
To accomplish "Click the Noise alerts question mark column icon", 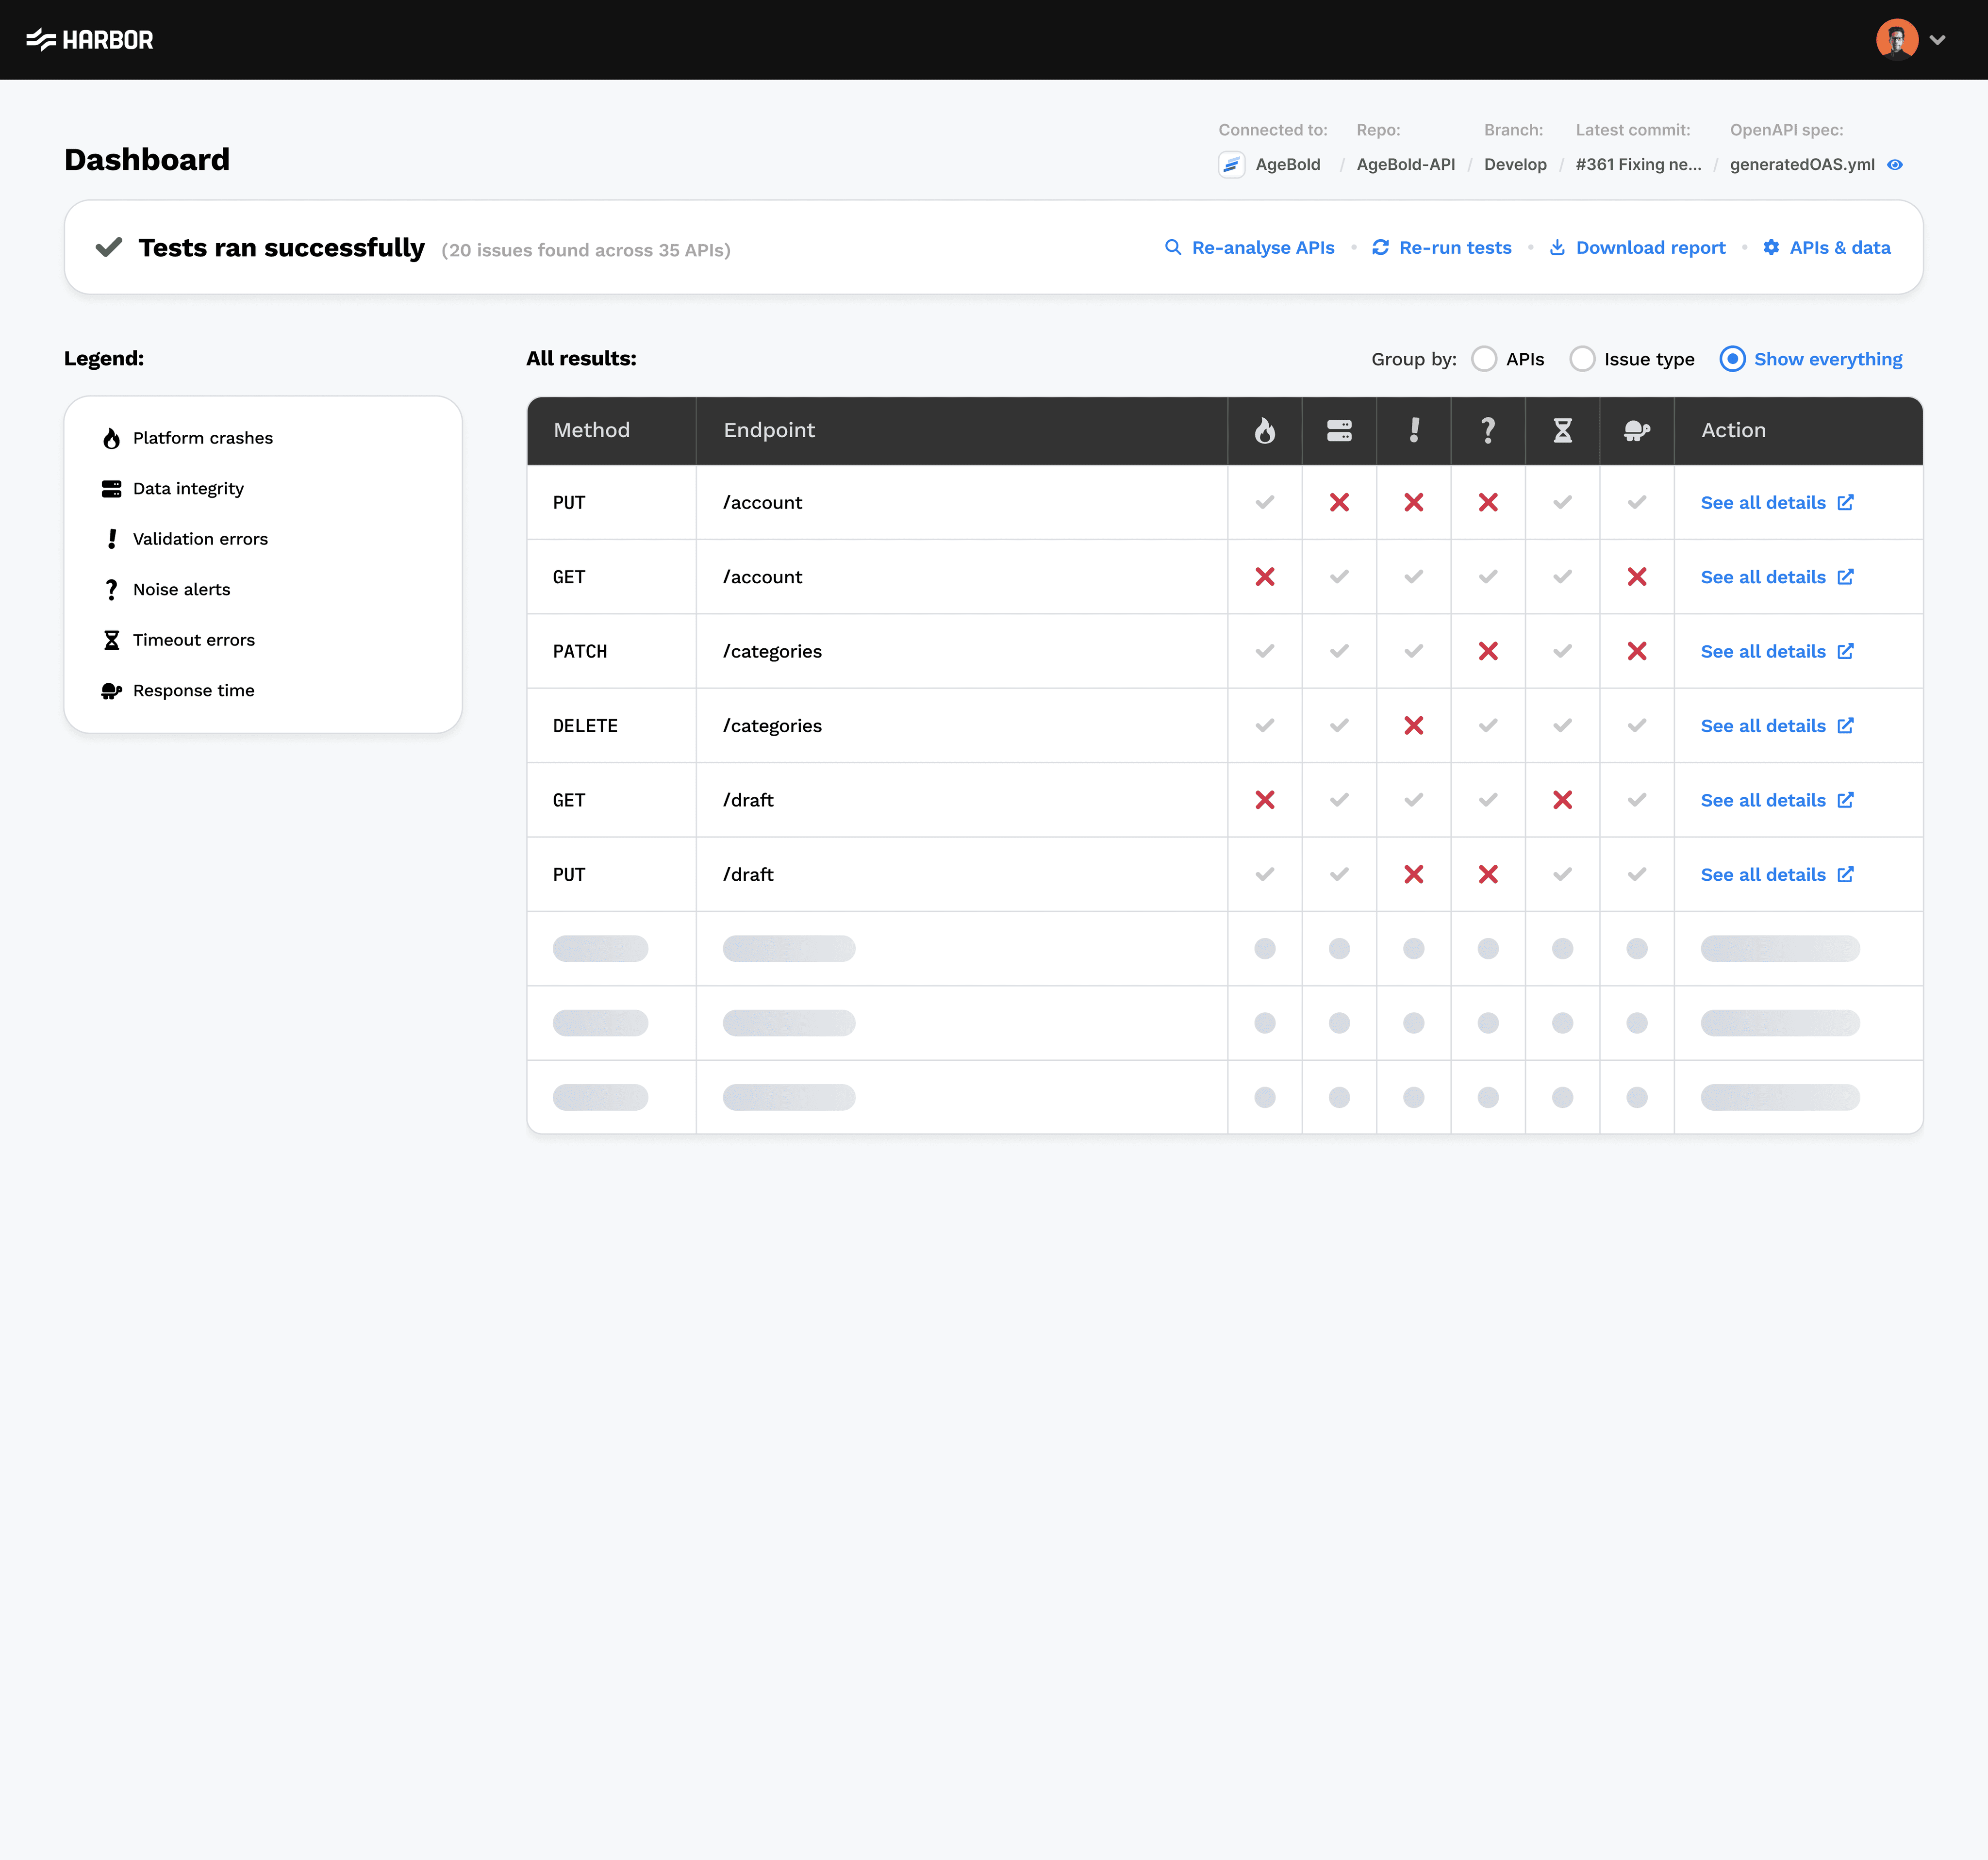I will pyautogui.click(x=1488, y=430).
